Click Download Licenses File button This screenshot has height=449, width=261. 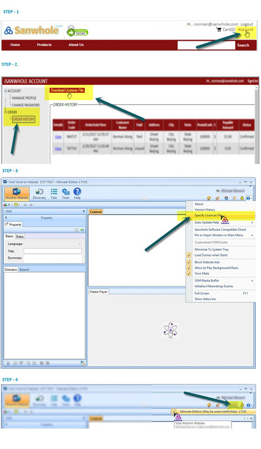tap(67, 90)
